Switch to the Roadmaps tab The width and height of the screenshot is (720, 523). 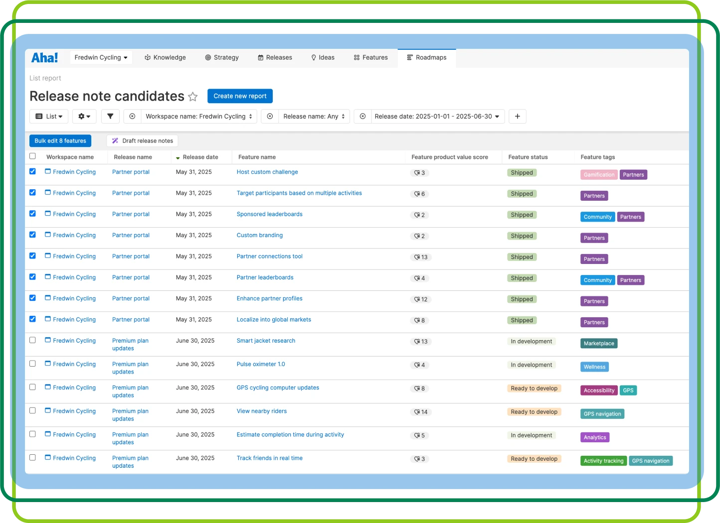coord(426,58)
